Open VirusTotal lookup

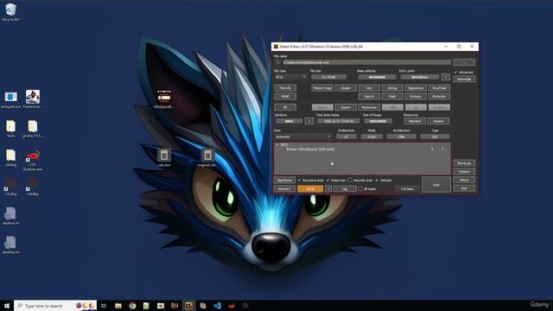click(439, 88)
